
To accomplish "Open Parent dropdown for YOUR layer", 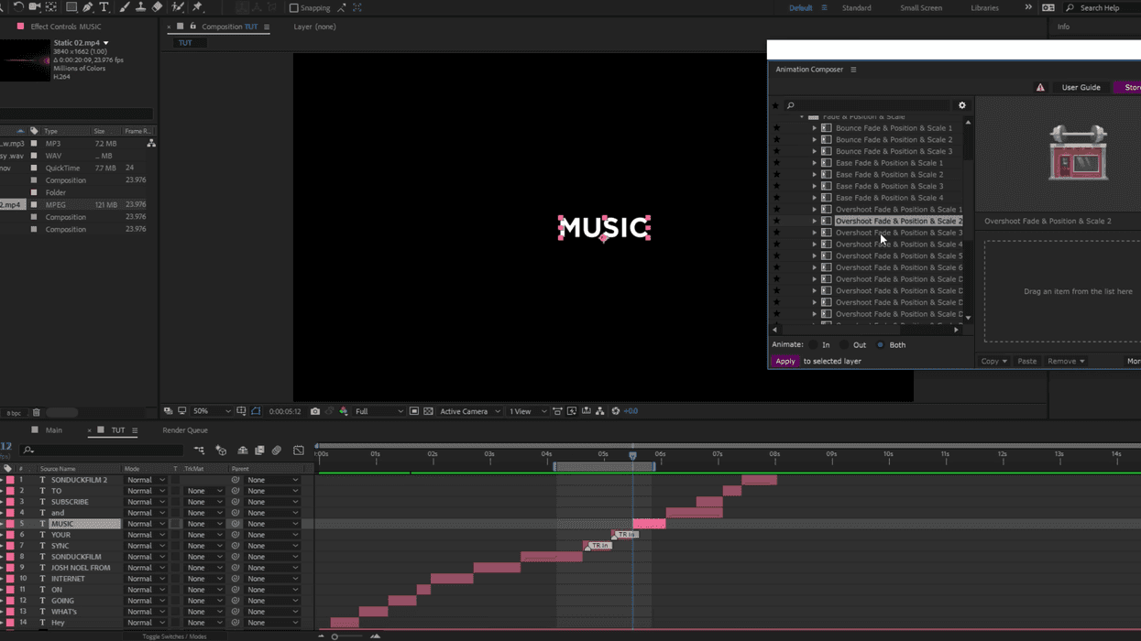I will [x=272, y=535].
